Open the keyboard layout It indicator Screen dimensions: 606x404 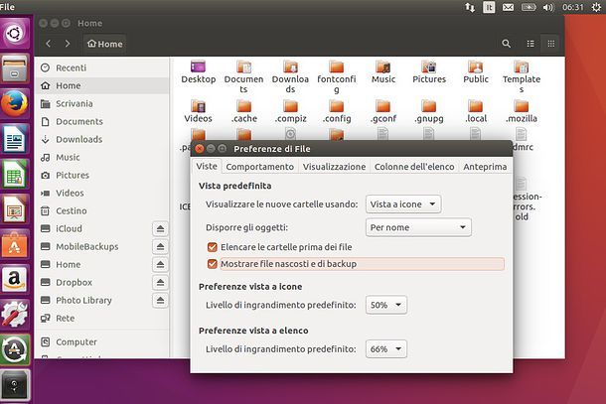click(489, 7)
